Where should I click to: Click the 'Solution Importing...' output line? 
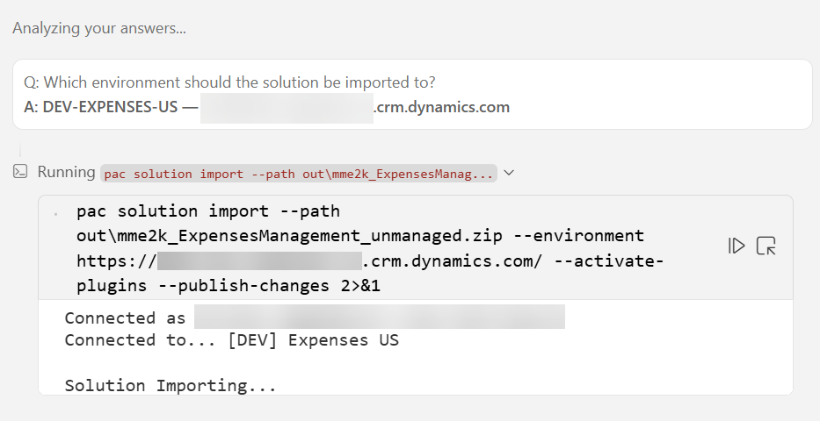171,386
